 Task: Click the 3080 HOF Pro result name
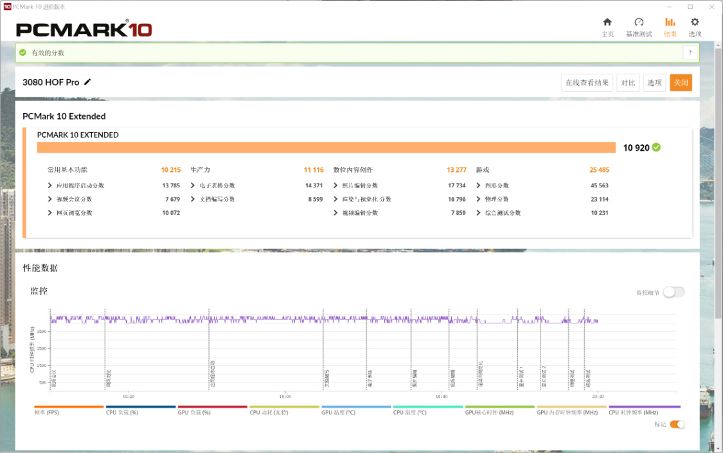[51, 82]
